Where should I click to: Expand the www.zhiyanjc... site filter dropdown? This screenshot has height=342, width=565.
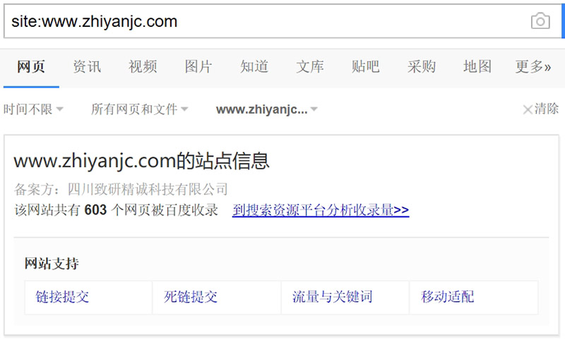(x=267, y=109)
